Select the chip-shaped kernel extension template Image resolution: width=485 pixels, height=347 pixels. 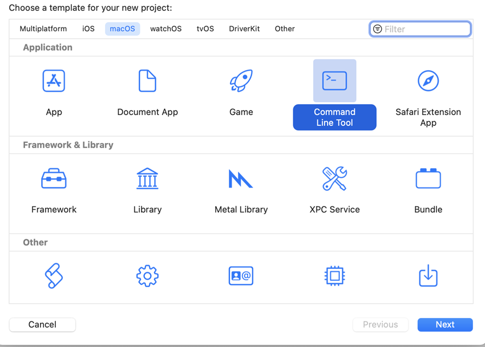[334, 276]
